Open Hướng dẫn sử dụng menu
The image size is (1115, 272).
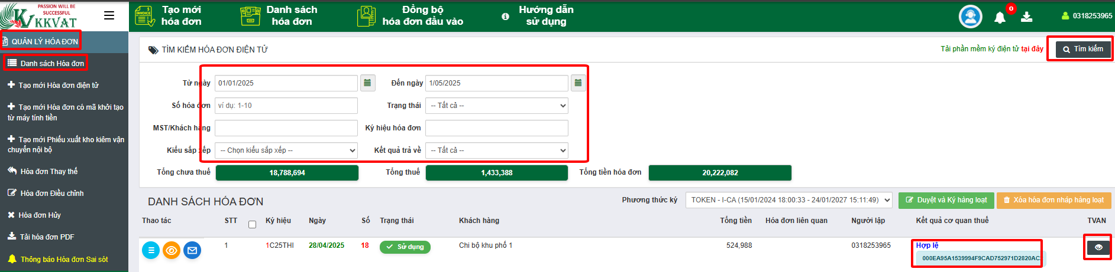point(546,16)
